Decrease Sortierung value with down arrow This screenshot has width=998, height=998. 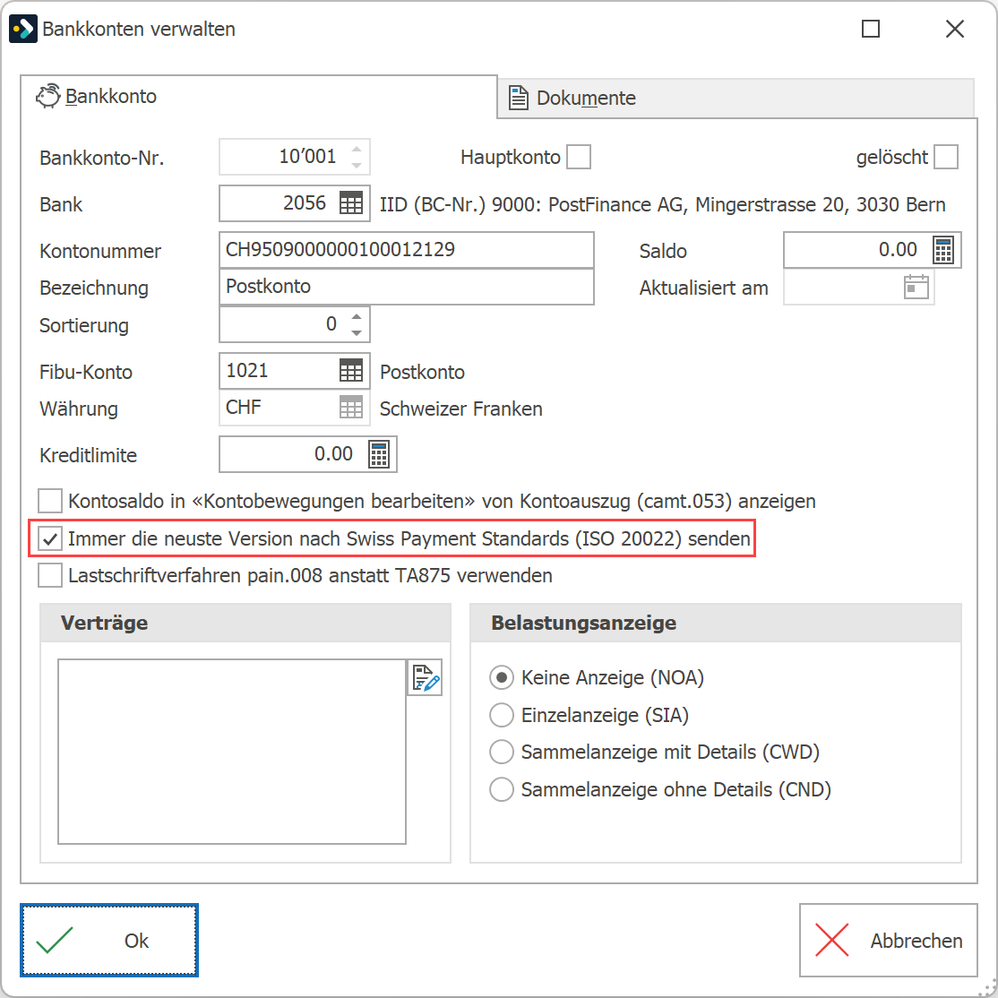pyautogui.click(x=357, y=333)
